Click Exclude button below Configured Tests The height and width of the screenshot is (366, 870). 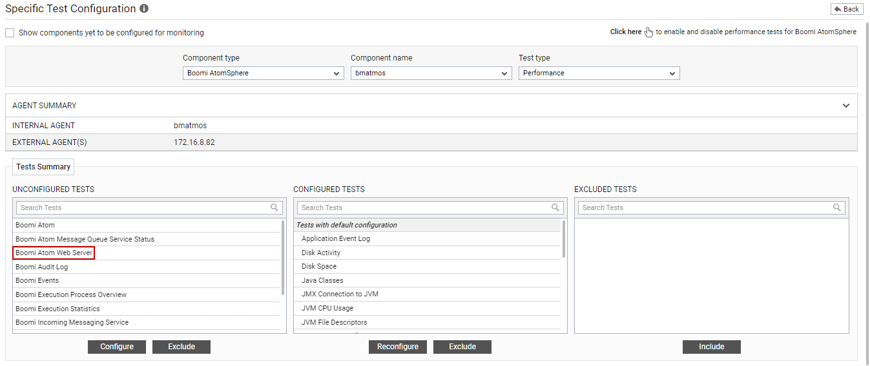pos(462,347)
